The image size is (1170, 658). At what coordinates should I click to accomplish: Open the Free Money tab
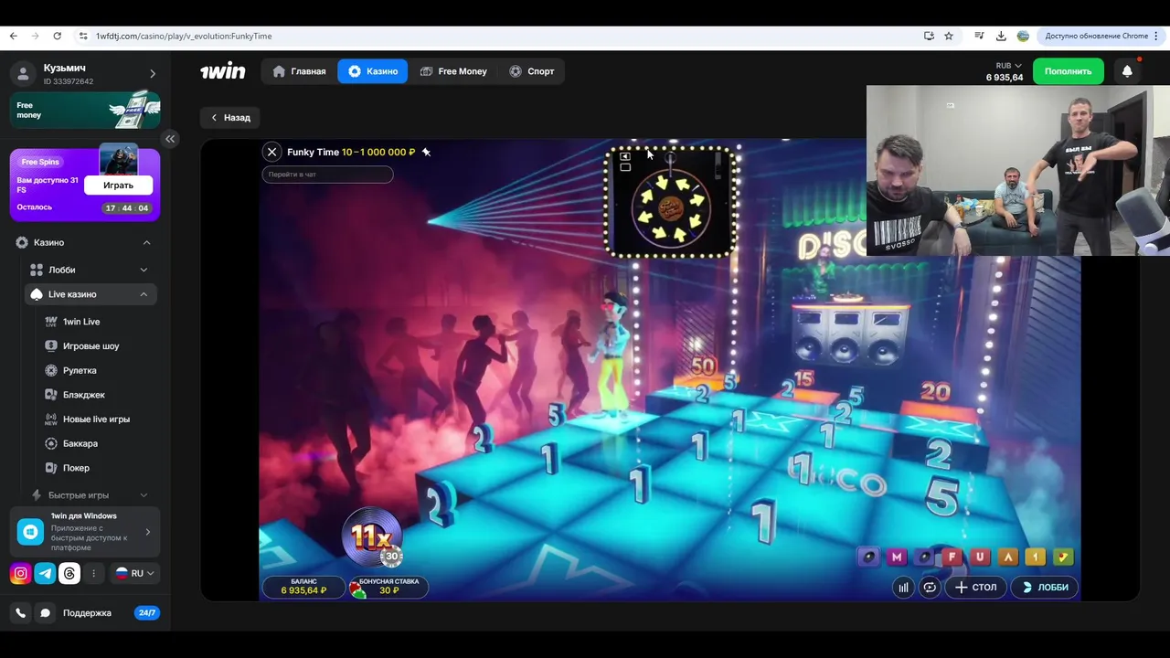click(x=453, y=71)
